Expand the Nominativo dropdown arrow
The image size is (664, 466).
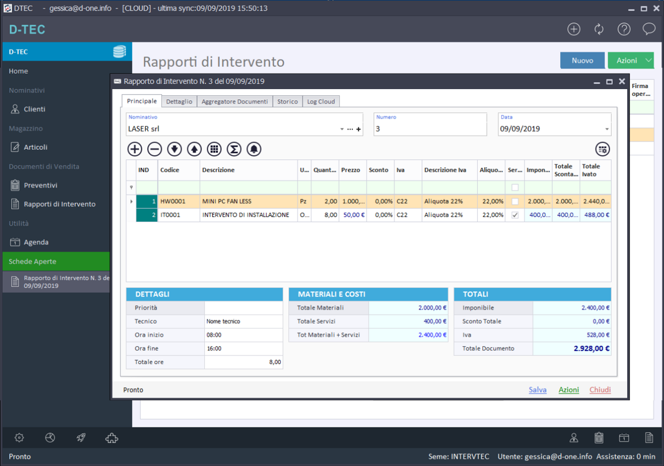pos(342,129)
